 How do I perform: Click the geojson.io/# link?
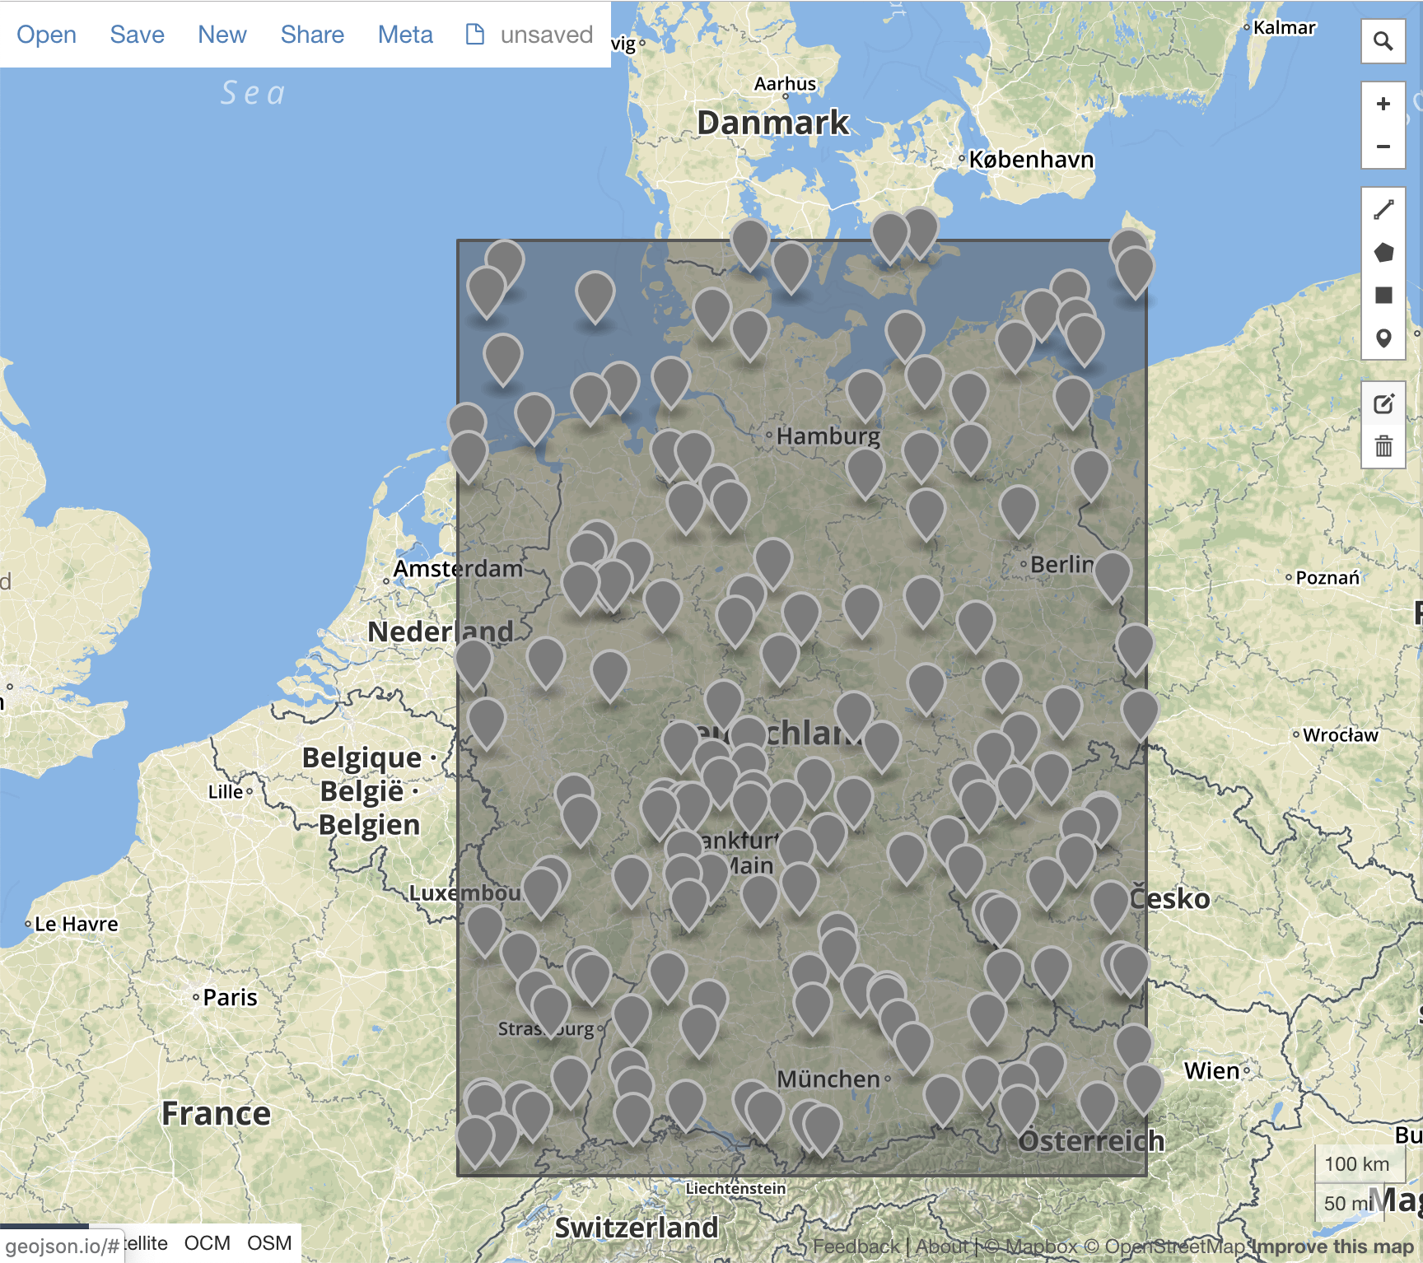click(x=63, y=1247)
